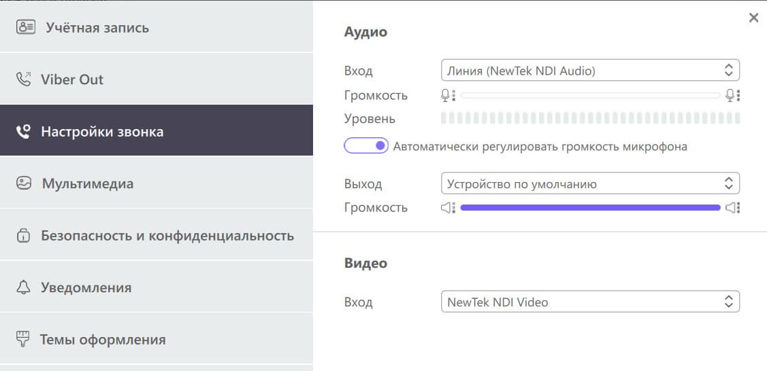The width and height of the screenshot is (767, 371).
Task: Click the Уровень label
Action: (370, 119)
